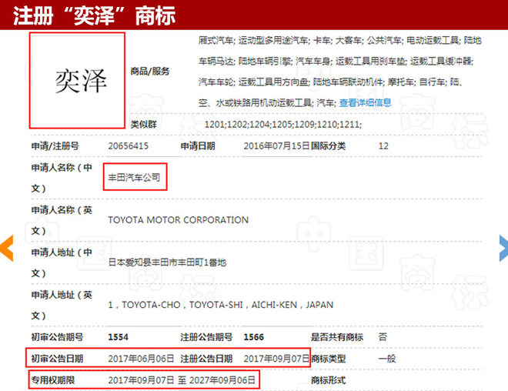This screenshot has width=508, height=391.
Task: Click the 类似群 label
Action: 143,125
